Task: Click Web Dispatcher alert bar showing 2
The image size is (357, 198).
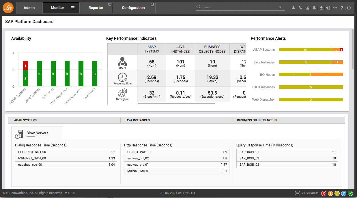Action: 311,99
